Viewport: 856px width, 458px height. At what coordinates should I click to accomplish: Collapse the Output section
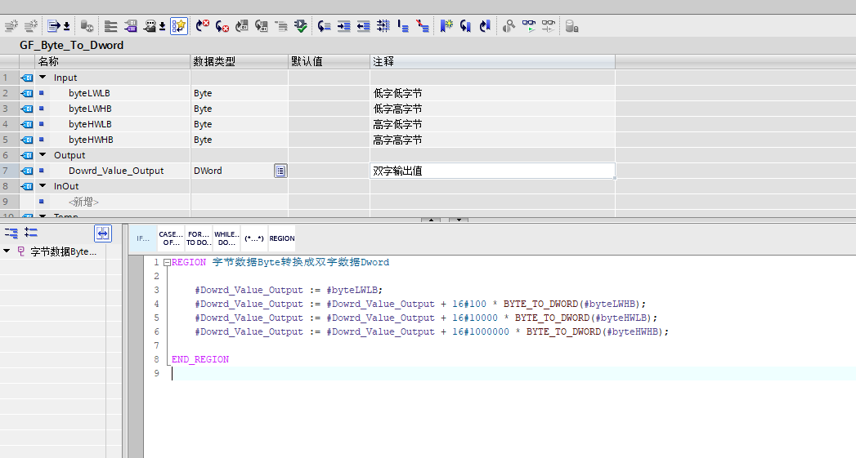(x=43, y=155)
